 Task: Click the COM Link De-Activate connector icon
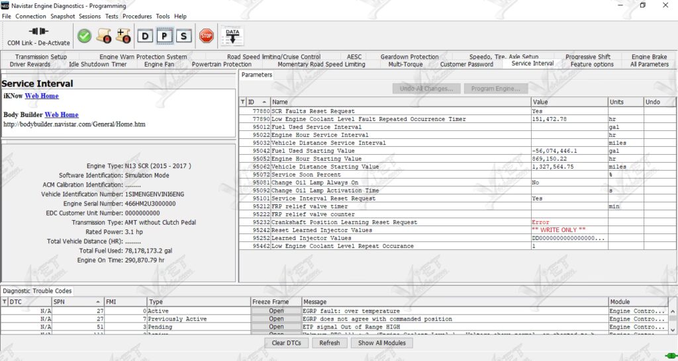pos(38,32)
